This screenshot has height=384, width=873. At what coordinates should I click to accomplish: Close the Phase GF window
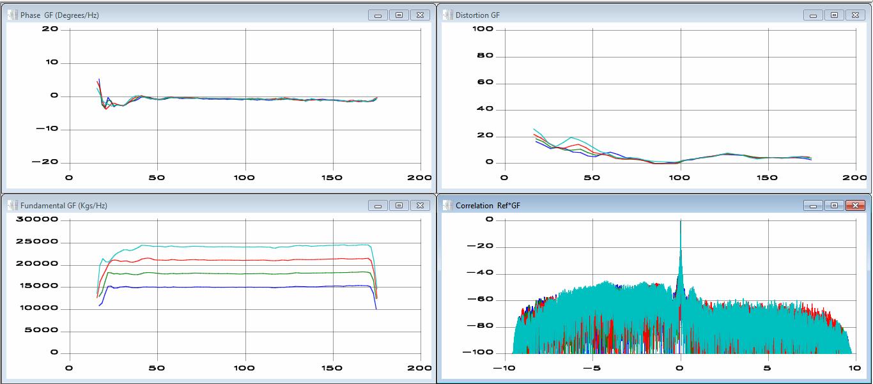(x=419, y=15)
